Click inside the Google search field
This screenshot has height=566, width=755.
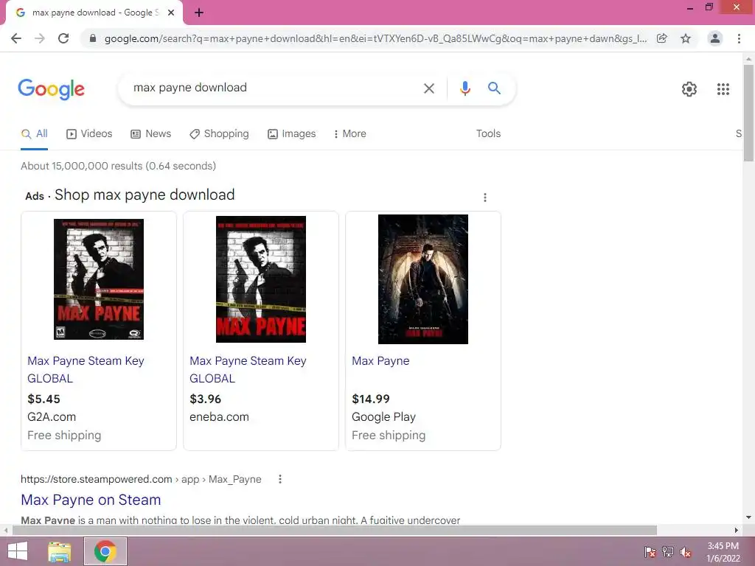[x=274, y=88]
